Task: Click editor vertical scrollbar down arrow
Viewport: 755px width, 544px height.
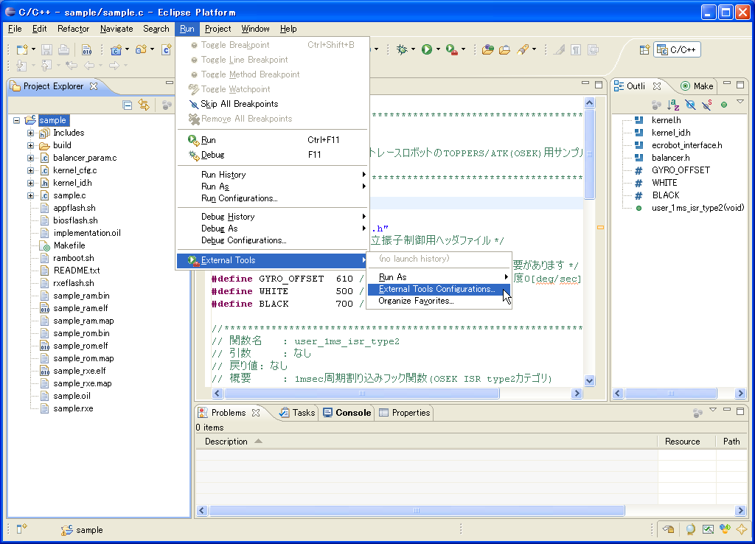Action: [x=589, y=380]
